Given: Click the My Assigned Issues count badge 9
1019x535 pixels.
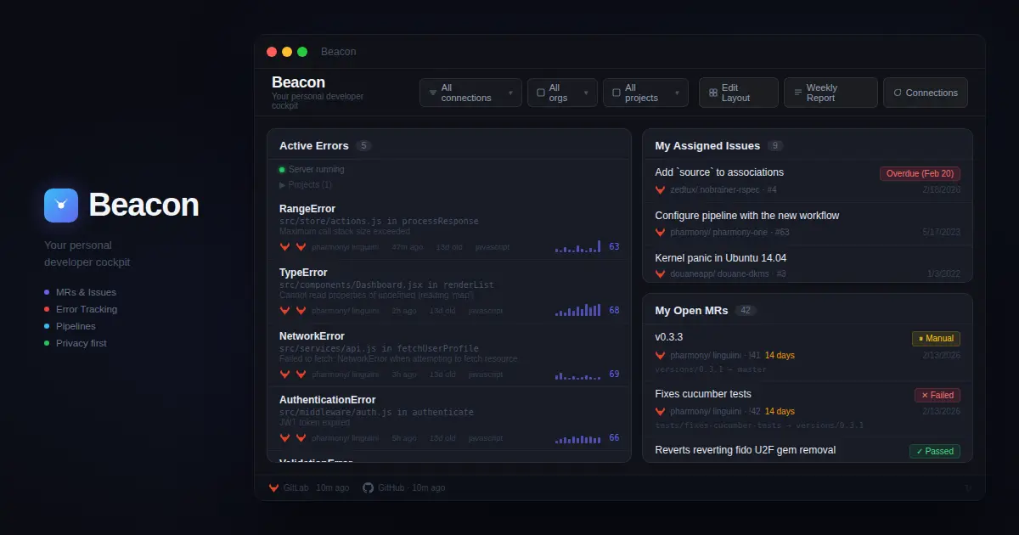Looking at the screenshot, I should tap(775, 146).
